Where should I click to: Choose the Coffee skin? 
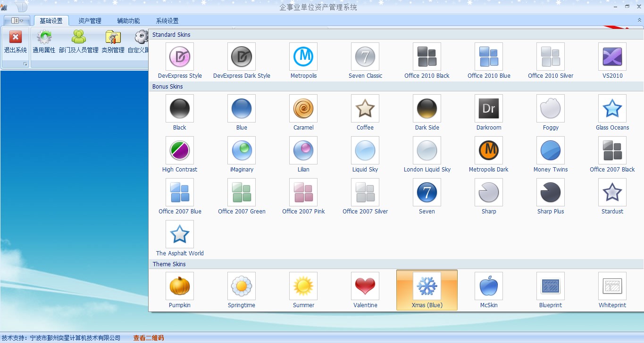click(365, 113)
